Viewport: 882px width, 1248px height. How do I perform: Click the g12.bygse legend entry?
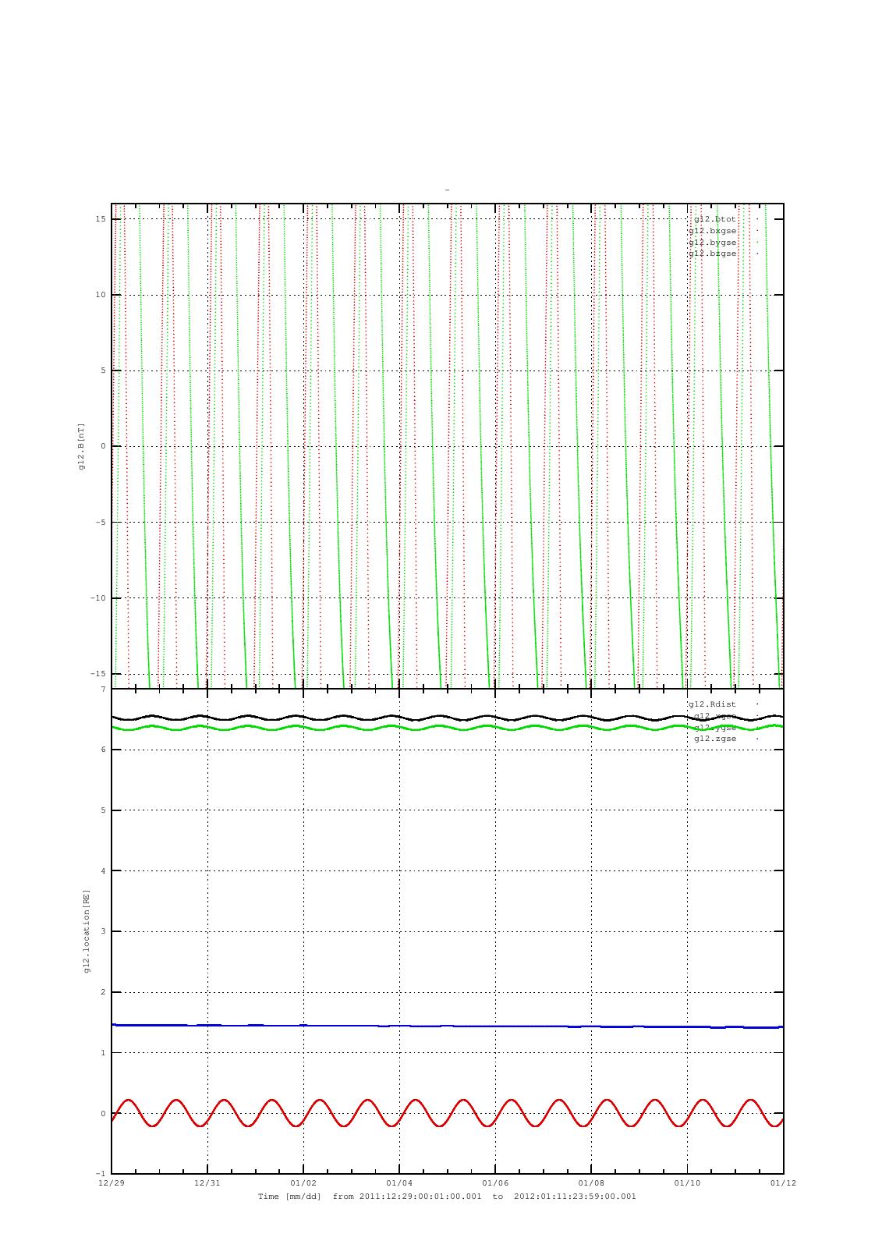tap(713, 243)
